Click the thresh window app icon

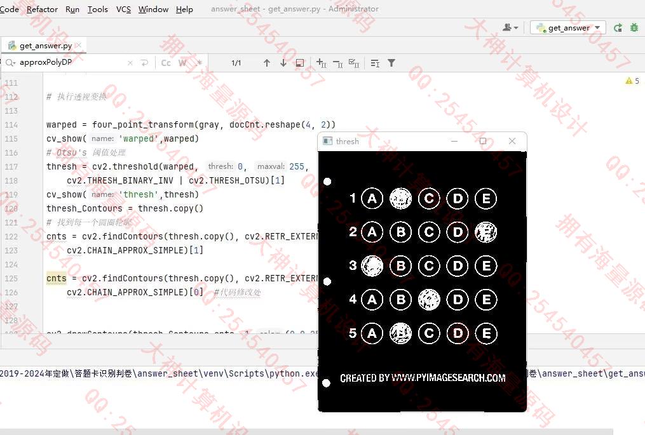(x=327, y=141)
